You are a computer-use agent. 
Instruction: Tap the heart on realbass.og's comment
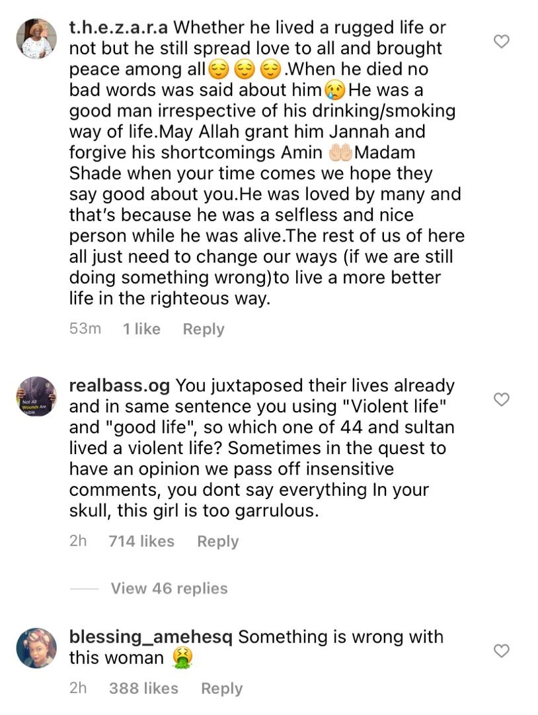(502, 399)
